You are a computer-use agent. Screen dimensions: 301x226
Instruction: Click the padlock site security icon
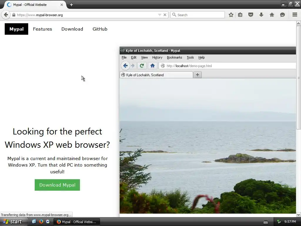[14, 15]
